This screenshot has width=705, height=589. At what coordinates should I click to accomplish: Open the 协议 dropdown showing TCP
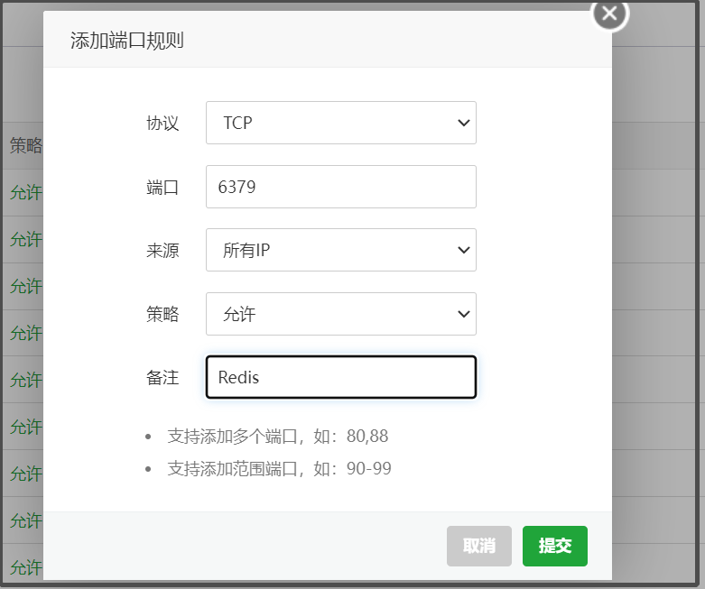pyautogui.click(x=340, y=123)
